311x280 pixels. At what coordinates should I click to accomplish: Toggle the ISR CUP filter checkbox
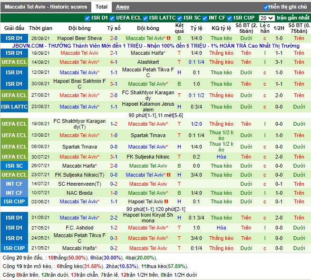point(230,18)
